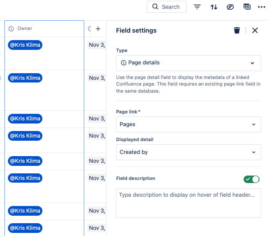Click the info icon inside Type dropdown
Screen dimensions: 267x236
pos(124,63)
